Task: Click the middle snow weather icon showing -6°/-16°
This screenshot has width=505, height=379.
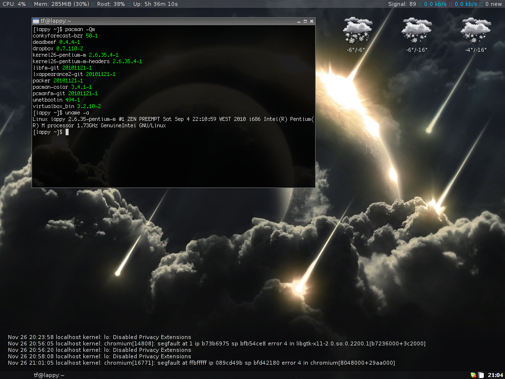Action: tap(416, 30)
